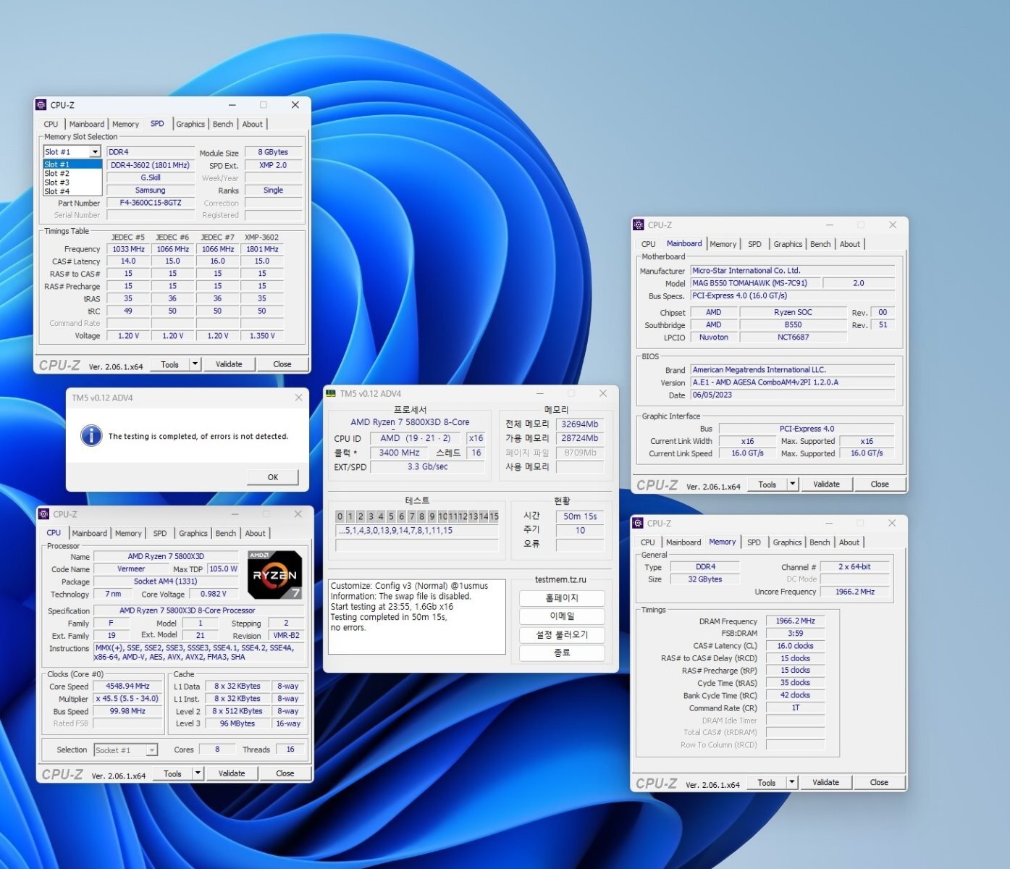Click Close button in Mainboard CPU-Z window

880,484
